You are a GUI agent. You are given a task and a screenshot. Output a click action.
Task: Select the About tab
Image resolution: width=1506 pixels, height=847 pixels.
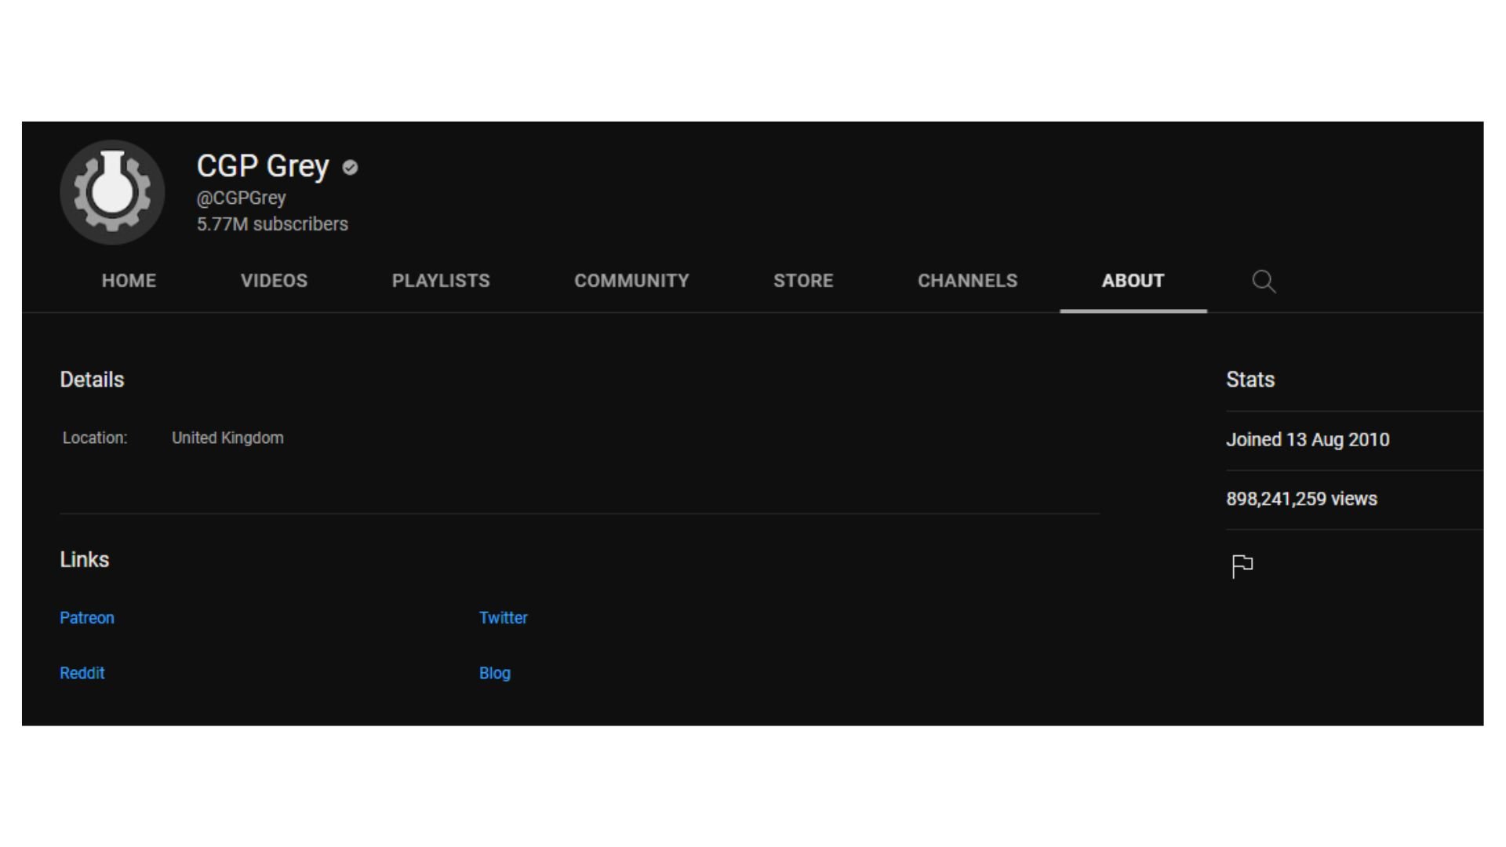pyautogui.click(x=1133, y=281)
